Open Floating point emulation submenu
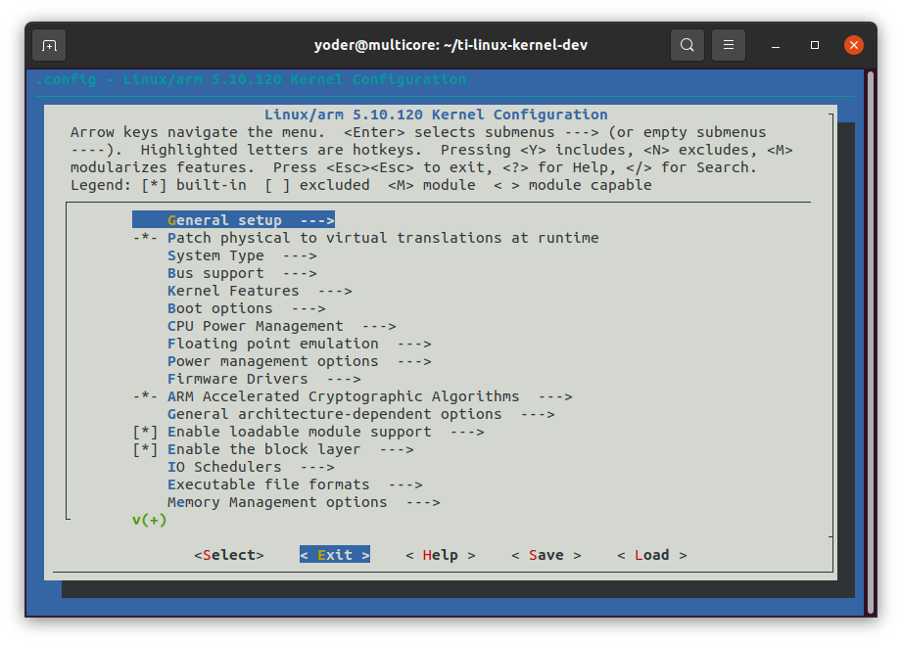 [300, 344]
